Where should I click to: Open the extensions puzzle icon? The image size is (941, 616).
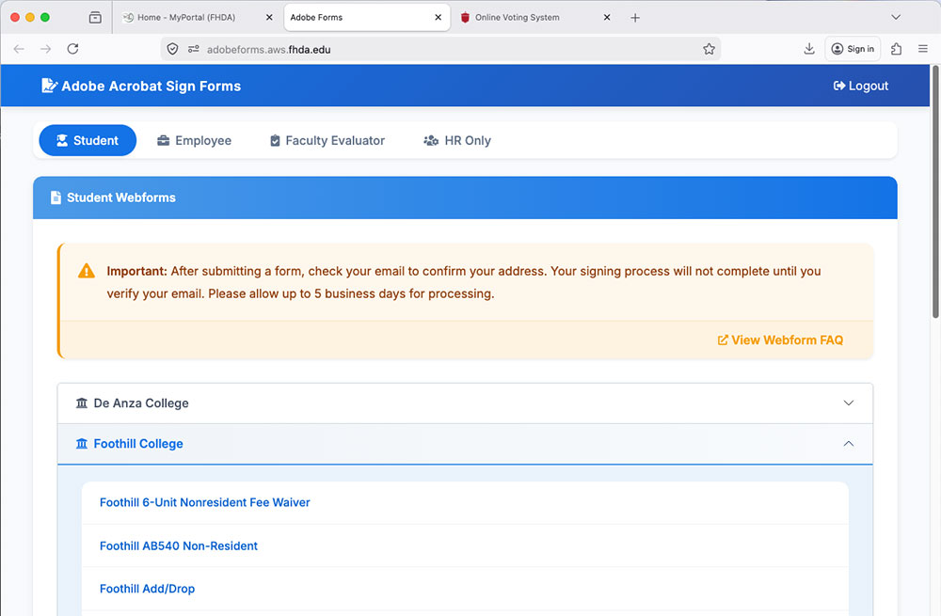[x=896, y=49]
